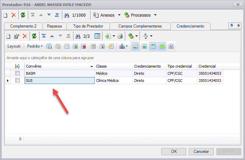The image size is (245, 160).
Task: Click the export green arrow icon
Action: 108,36
